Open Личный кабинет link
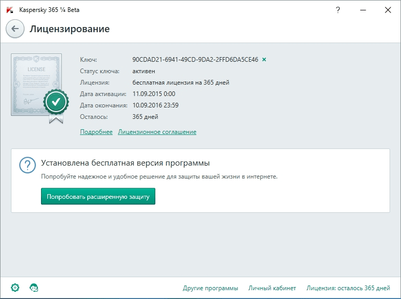The height and width of the screenshot is (299, 401). click(272, 288)
